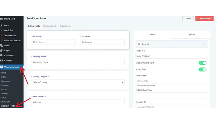Switch to the Billing Fields tab

click(x=34, y=26)
